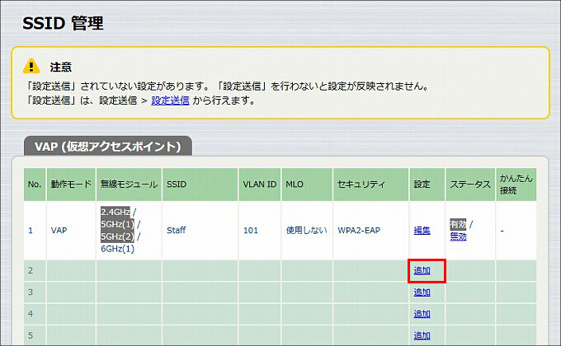Click the VAP operation mode cell in row 1

click(71, 231)
